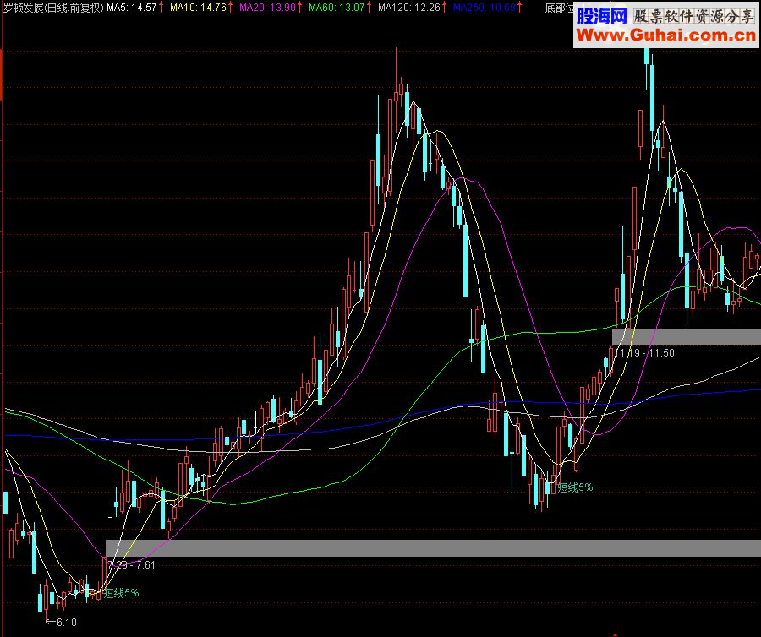Click the 短线5% signal below 11.19 - 11.50
The width and height of the screenshot is (761, 637).
tap(575, 487)
